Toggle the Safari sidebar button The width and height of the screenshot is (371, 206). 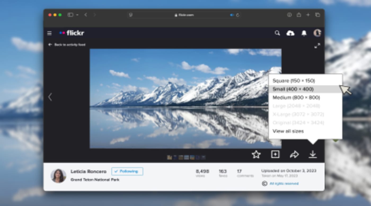pos(70,15)
